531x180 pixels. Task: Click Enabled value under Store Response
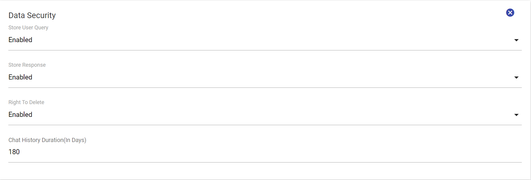pos(20,77)
